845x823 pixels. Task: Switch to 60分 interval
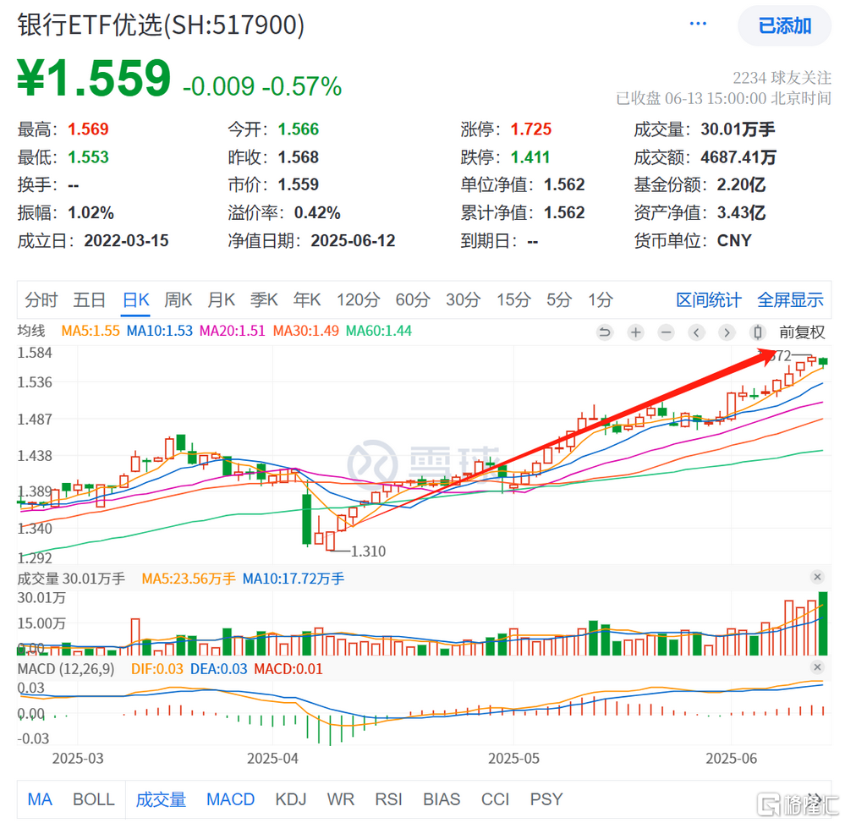pos(413,299)
